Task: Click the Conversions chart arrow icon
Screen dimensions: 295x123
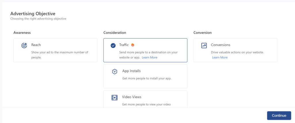Action: (204, 45)
